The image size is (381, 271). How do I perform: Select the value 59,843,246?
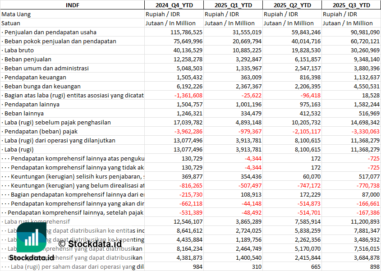pos(306,32)
